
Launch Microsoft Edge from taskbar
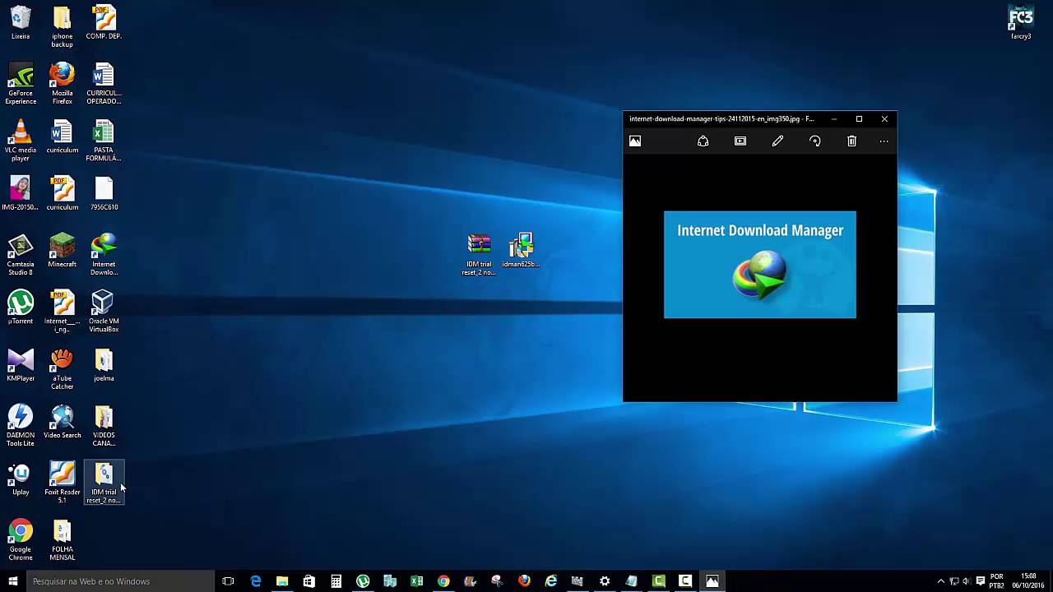click(256, 581)
